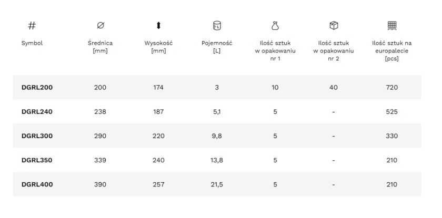This screenshot has height=218, width=442.
Task: Click the hash symbol icon above Symbol
Action: coord(32,26)
